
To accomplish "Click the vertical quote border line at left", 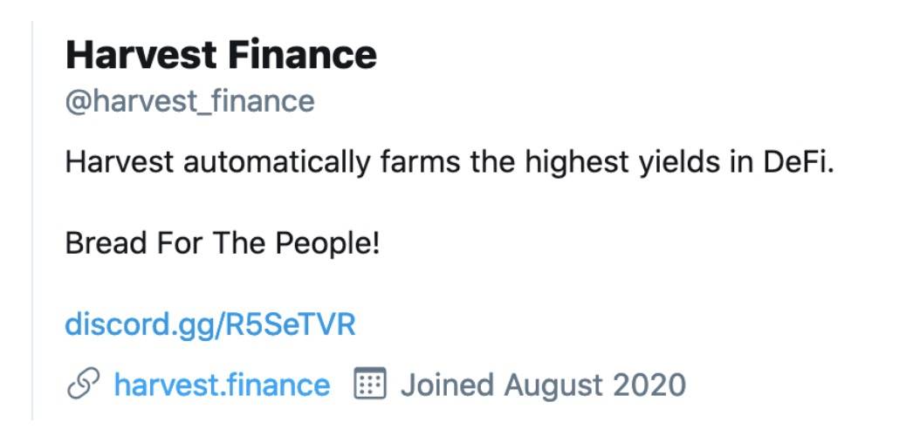I will tap(32, 221).
